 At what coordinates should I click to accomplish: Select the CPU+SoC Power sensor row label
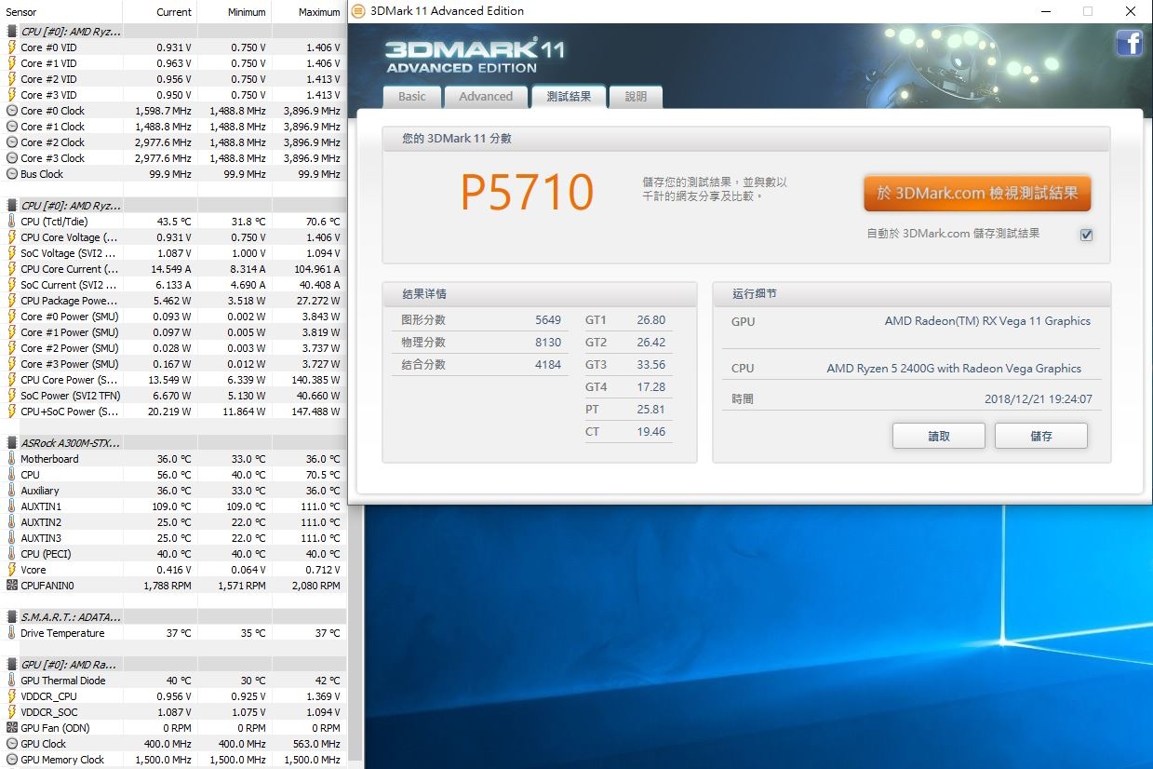click(70, 411)
